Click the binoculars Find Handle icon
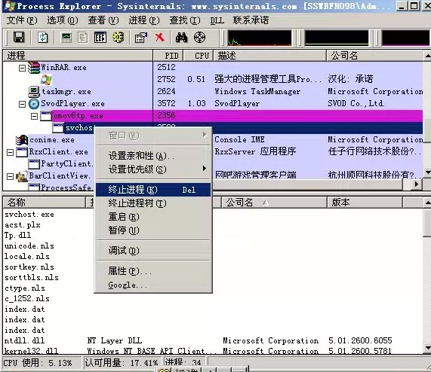This screenshot has height=372, width=431. point(181,38)
